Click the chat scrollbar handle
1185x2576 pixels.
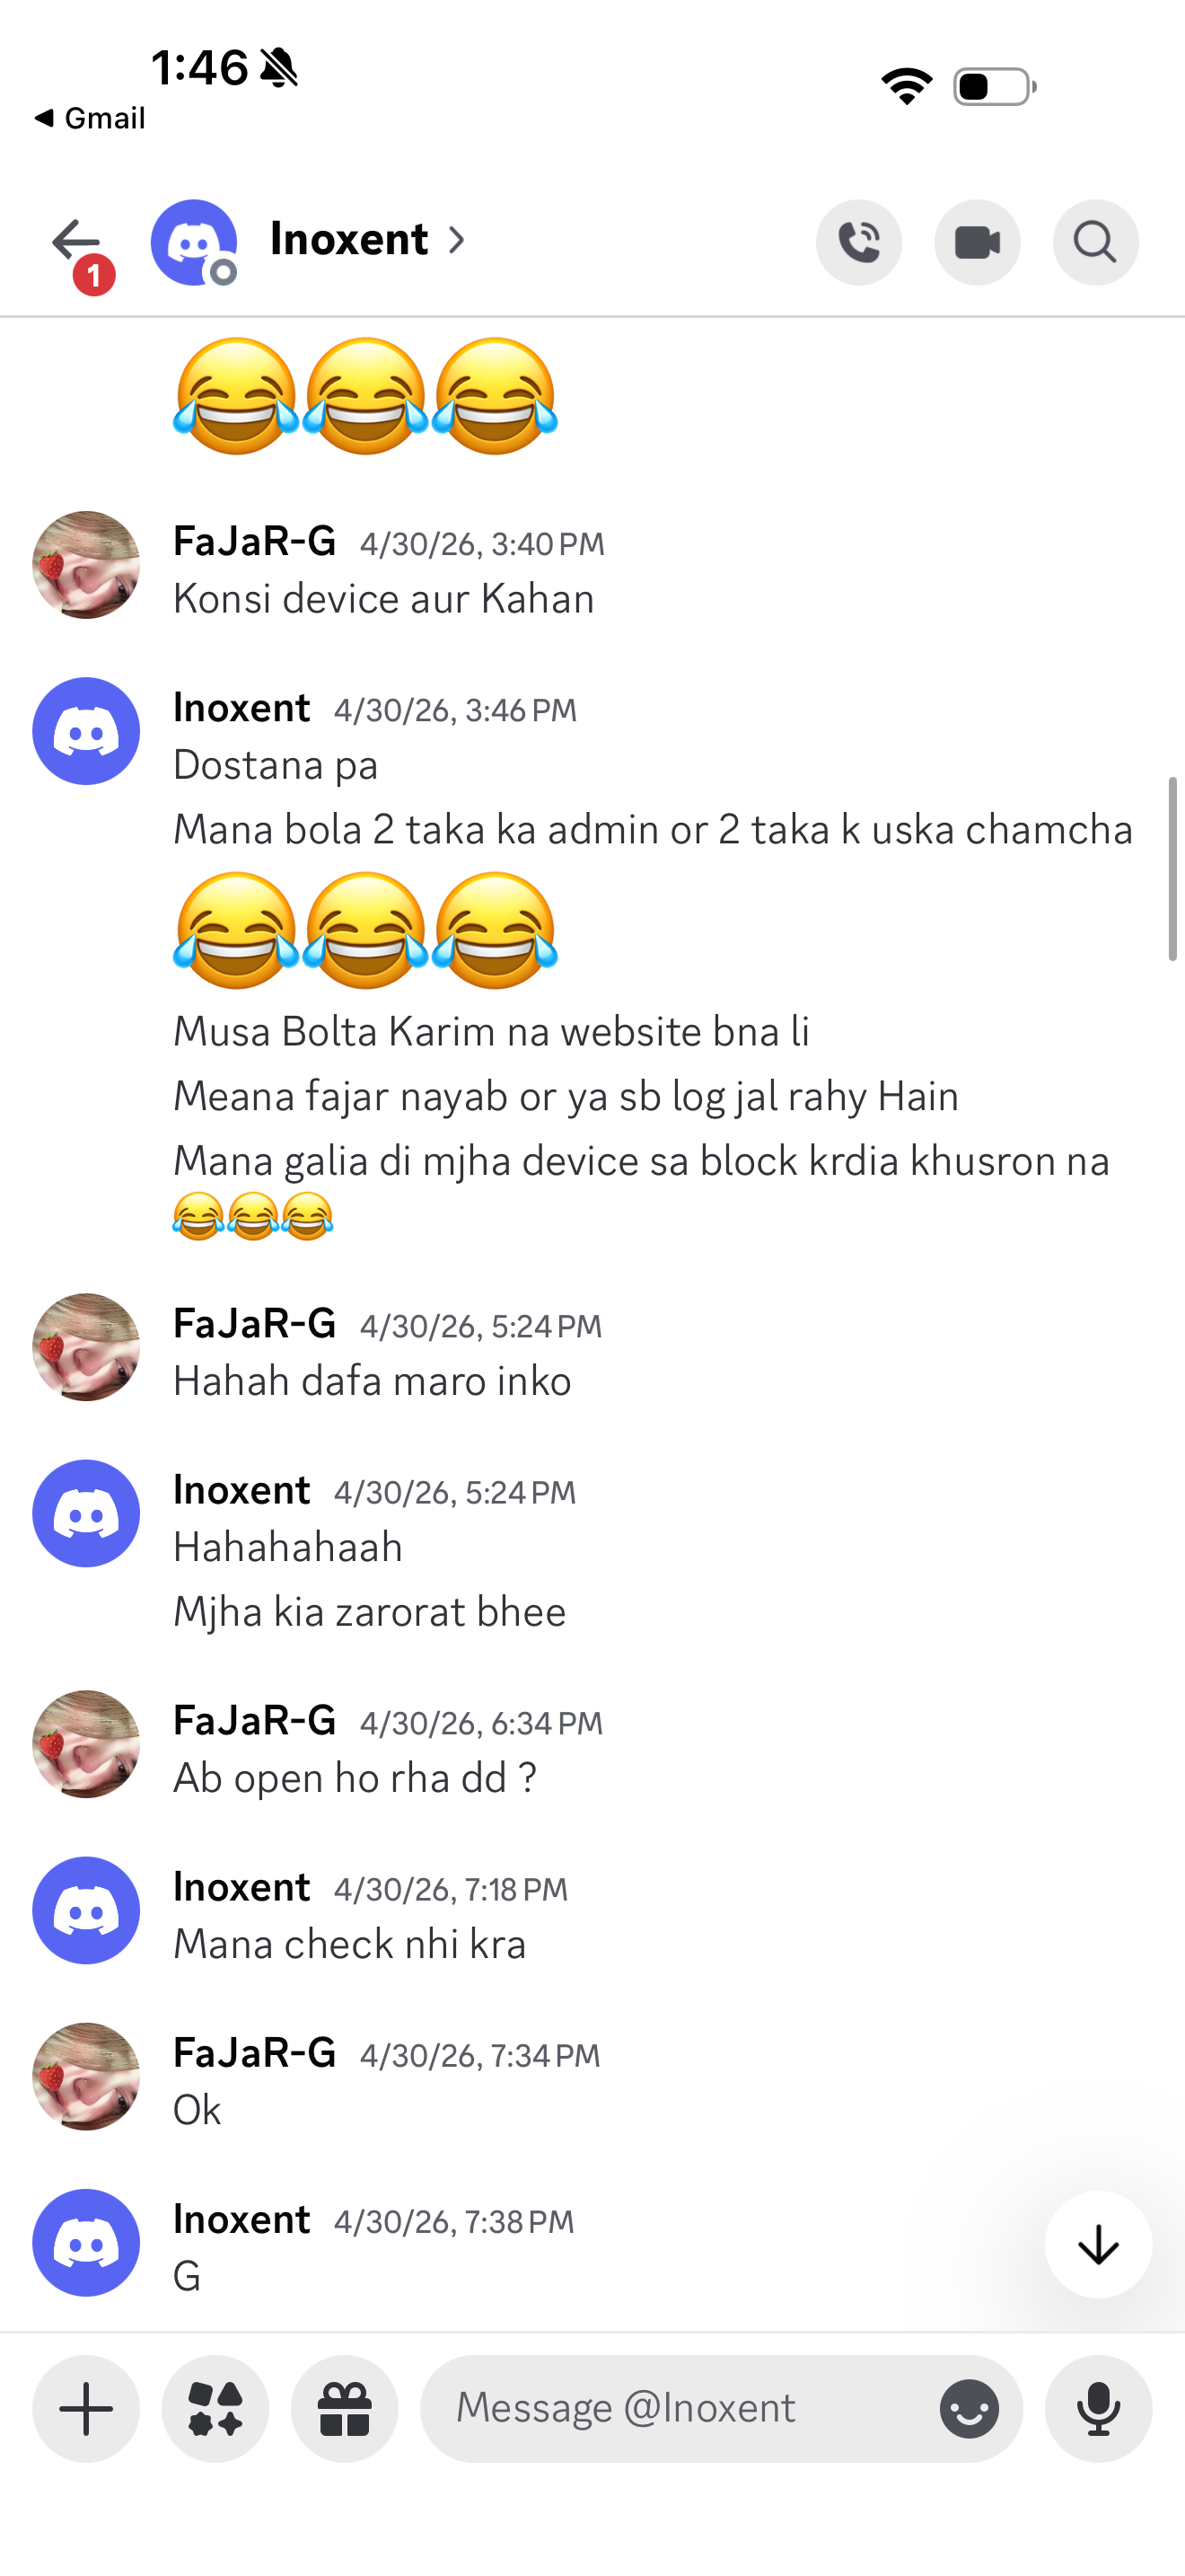pos(1173,868)
